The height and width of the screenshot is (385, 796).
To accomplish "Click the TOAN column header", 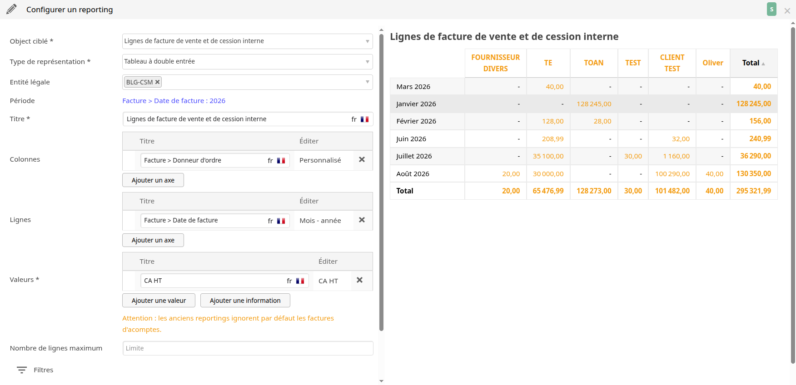I will (594, 63).
